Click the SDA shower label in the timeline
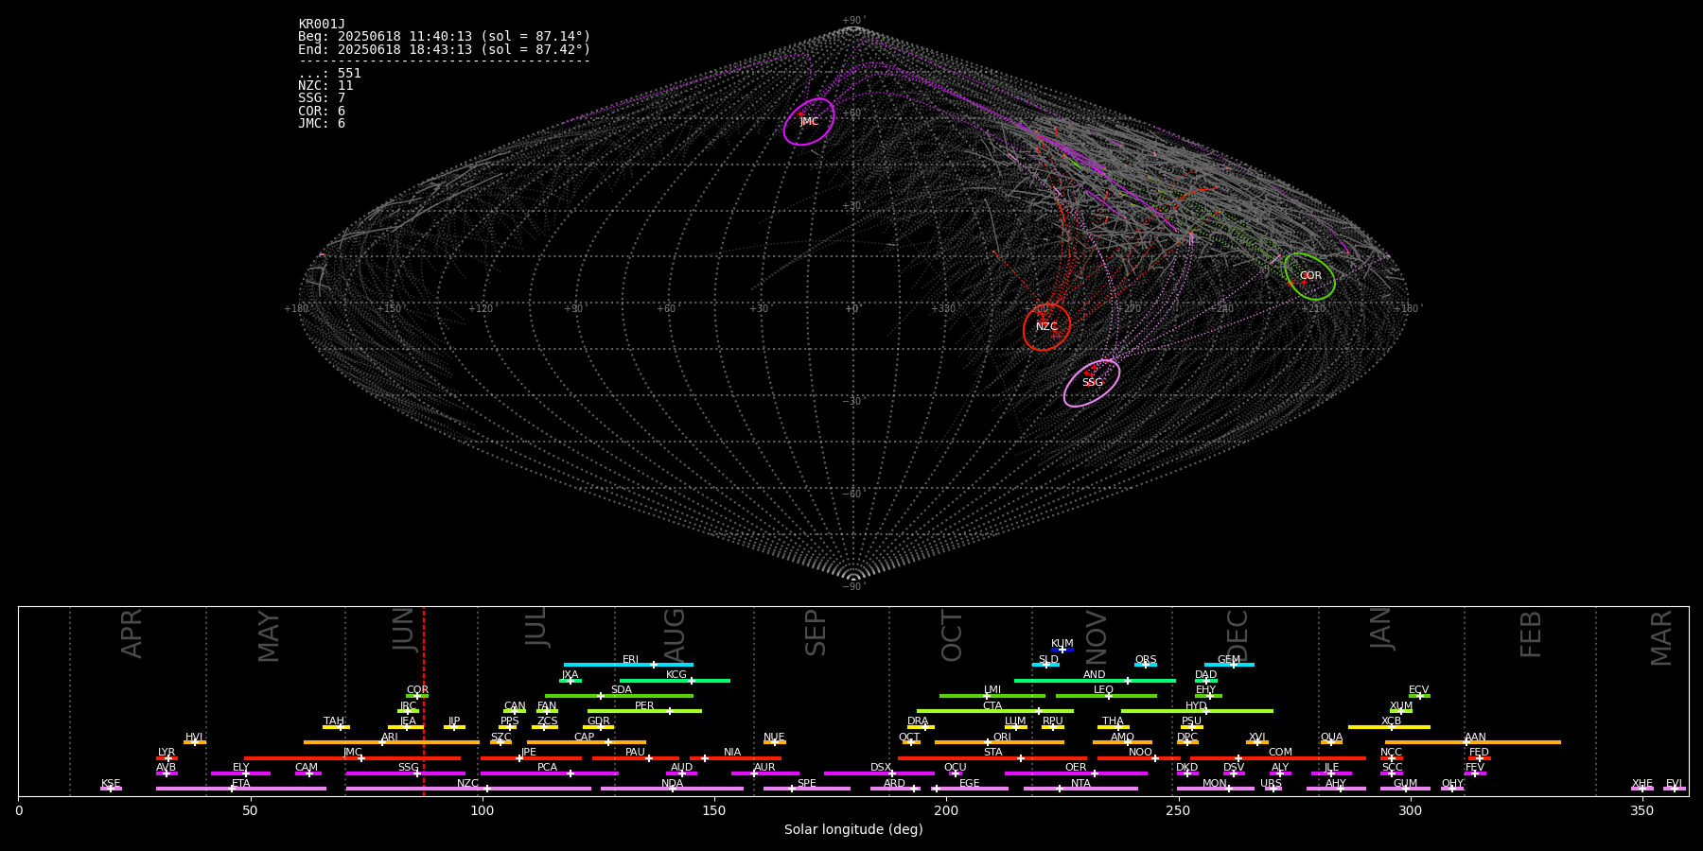Screen dimensions: 1703x851 coord(621,690)
